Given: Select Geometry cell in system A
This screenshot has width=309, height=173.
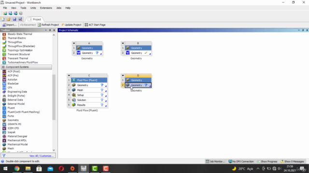Looking at the screenshot, I should (x=89, y=53).
